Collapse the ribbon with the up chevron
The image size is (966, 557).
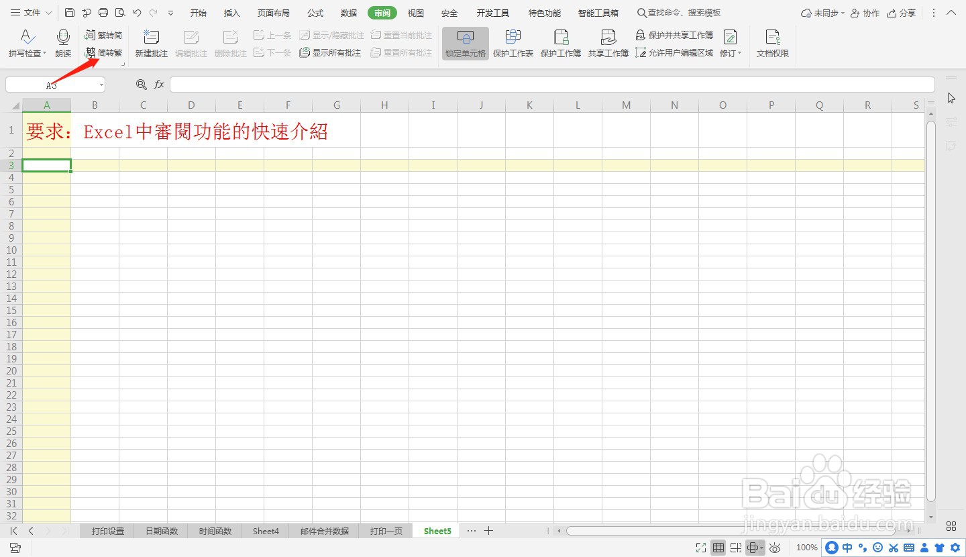click(x=951, y=13)
